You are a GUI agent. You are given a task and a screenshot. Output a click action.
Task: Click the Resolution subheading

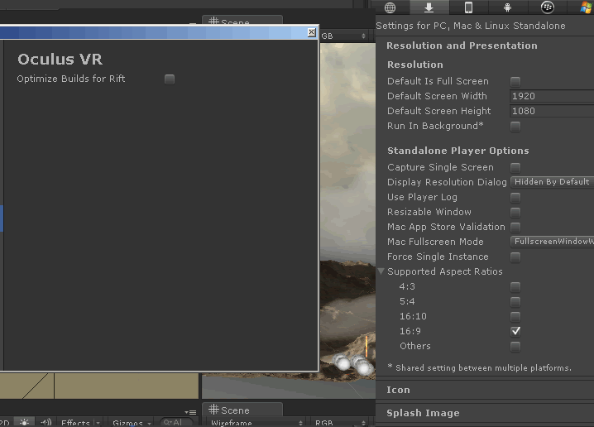(x=414, y=65)
